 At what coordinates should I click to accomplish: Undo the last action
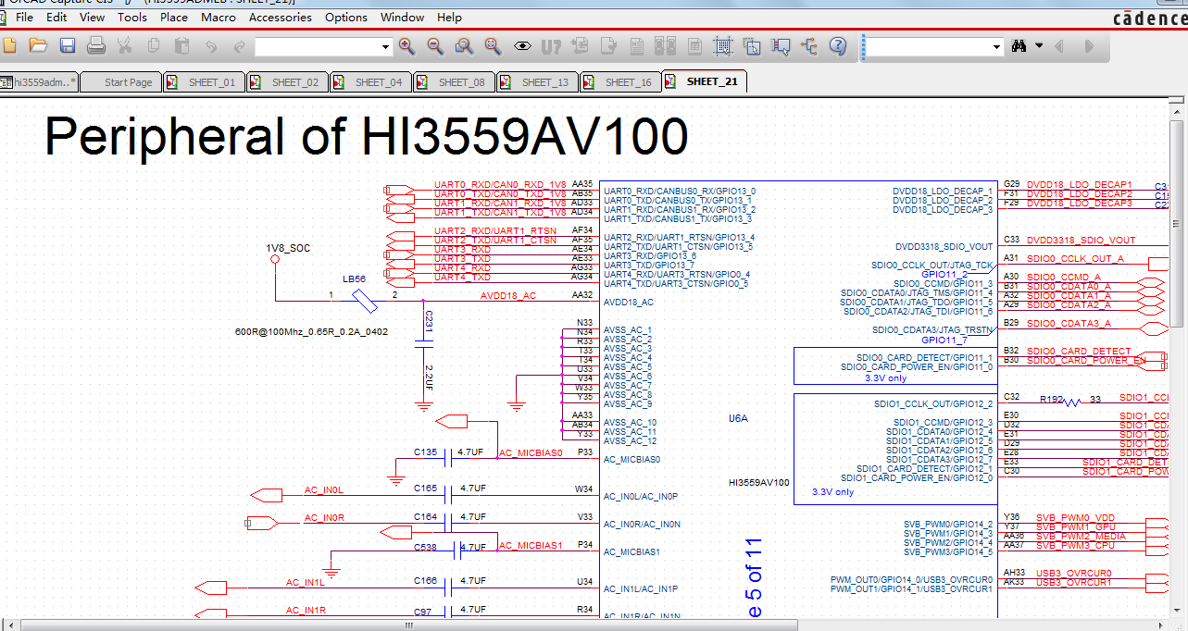click(211, 45)
